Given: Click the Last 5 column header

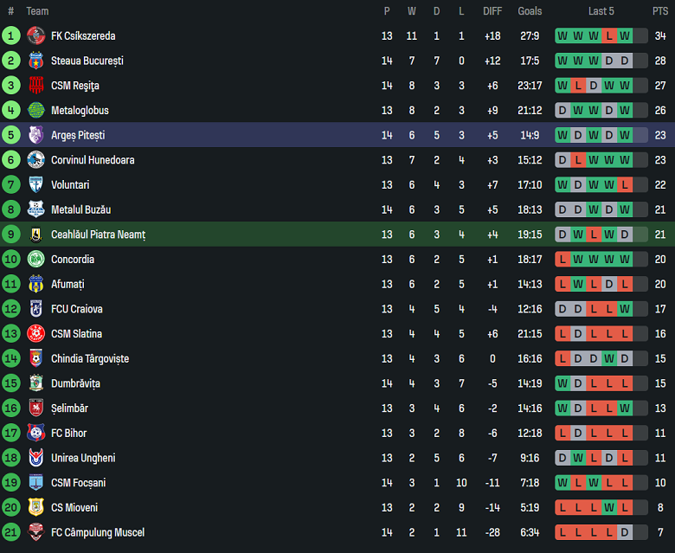Looking at the screenshot, I should 601,11.
